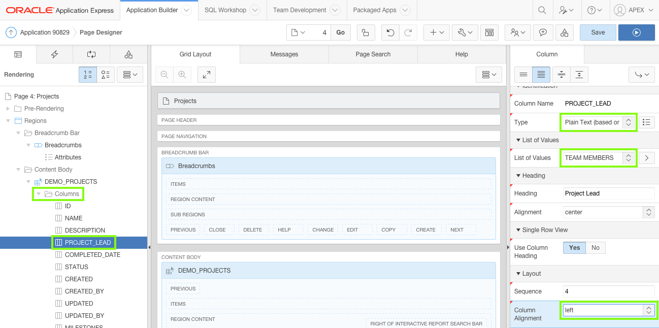Click the Save button
659x328 pixels.
point(598,32)
